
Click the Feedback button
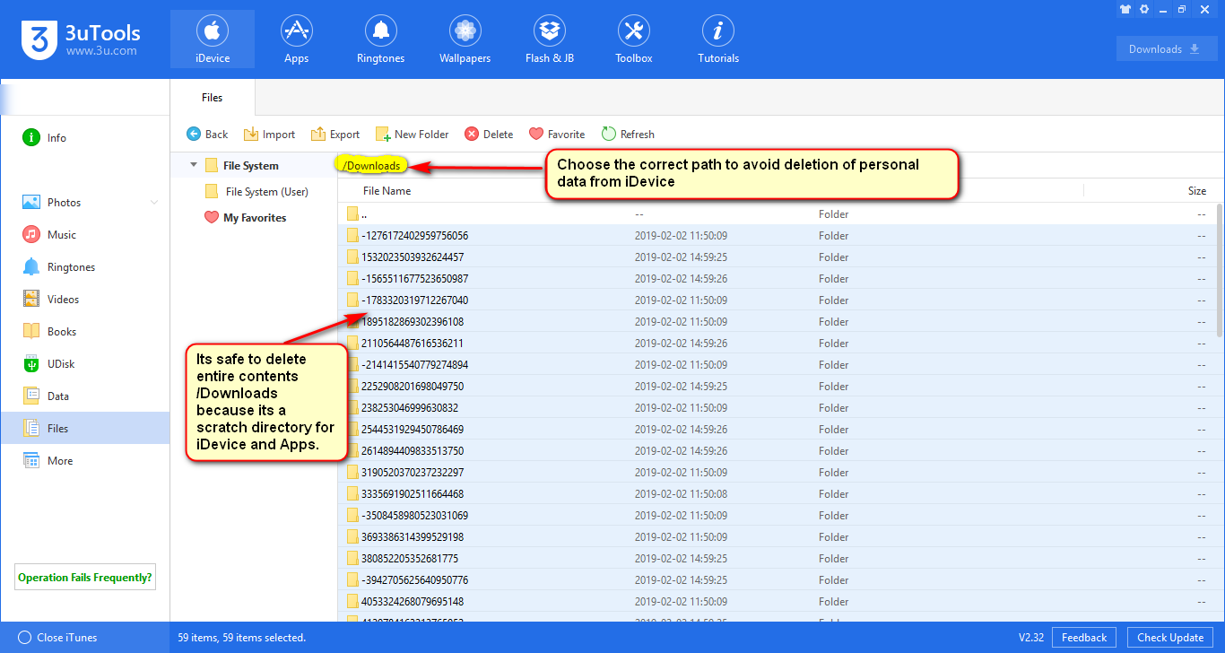[x=1084, y=638]
